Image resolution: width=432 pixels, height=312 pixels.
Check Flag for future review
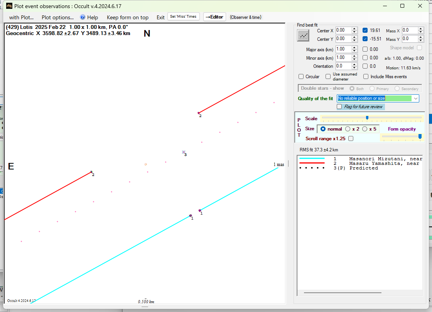tap(339, 107)
